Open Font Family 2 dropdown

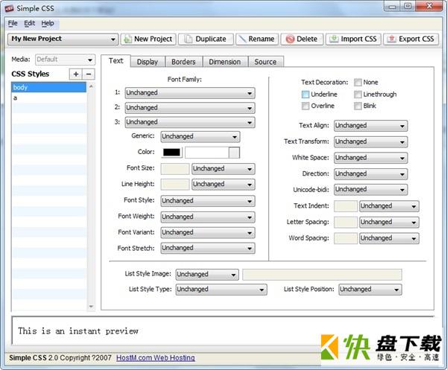point(190,108)
